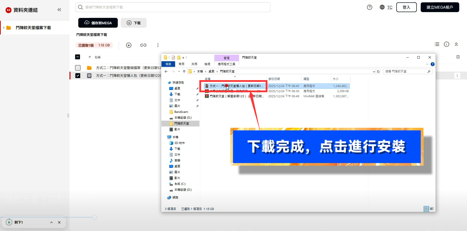This screenshot has height=231, width=467.
Task: Open the info panel icon
Action: pyautogui.click(x=446, y=44)
